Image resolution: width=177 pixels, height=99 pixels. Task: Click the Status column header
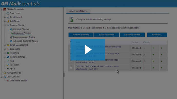pyautogui.click(x=135, y=42)
